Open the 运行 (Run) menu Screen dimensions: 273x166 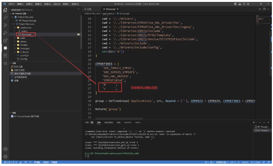pyautogui.click(x=57, y=4)
